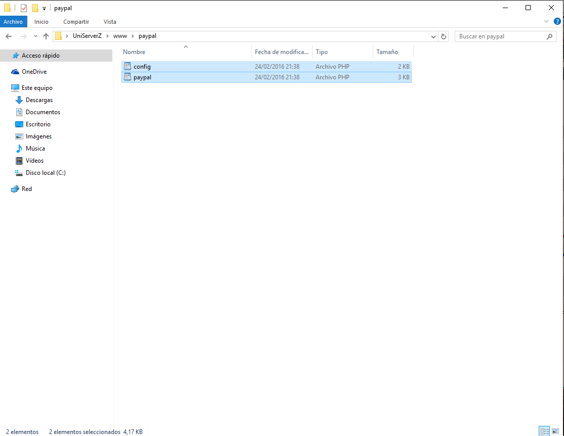Sort files by the Tamaño column
The image size is (564, 436).
393,52
